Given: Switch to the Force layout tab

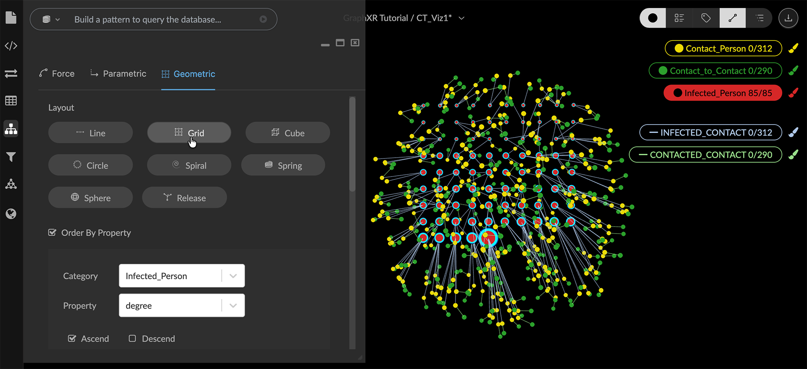Looking at the screenshot, I should pos(57,74).
